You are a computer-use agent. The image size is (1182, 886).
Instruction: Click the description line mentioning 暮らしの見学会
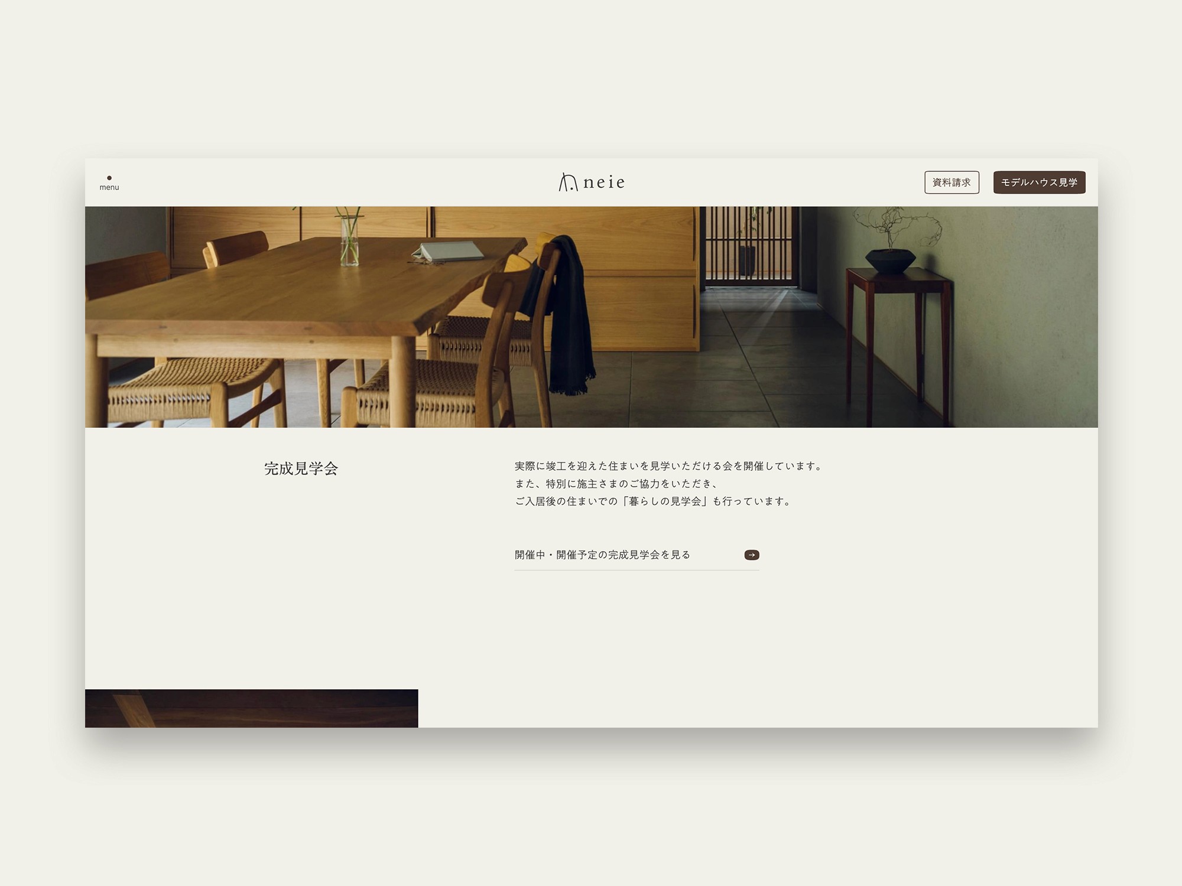[652, 501]
